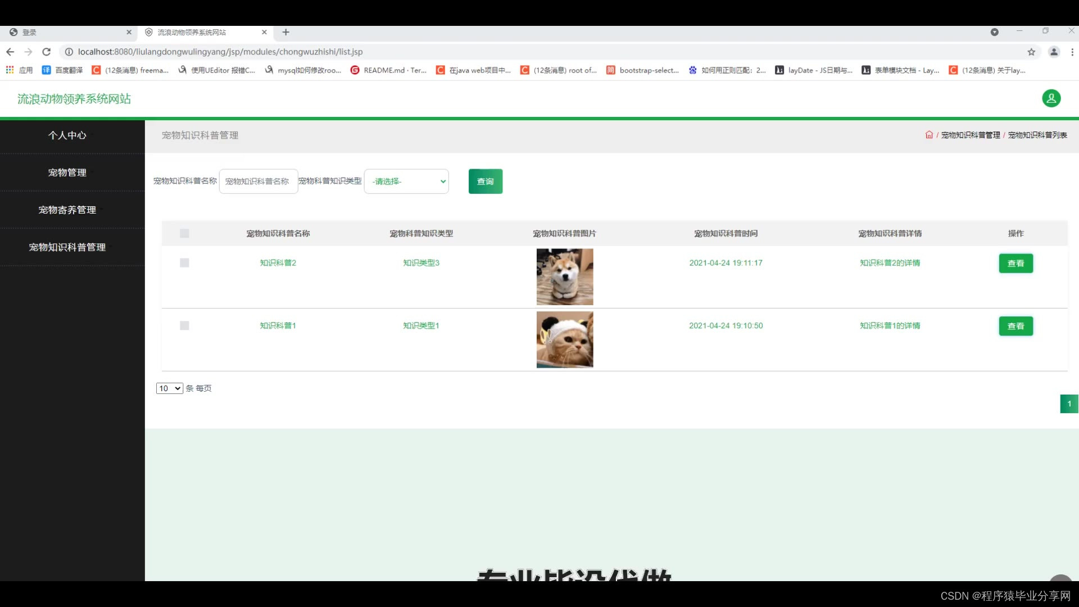1079x607 pixels.
Task: Click the green 查询 button
Action: click(485, 182)
